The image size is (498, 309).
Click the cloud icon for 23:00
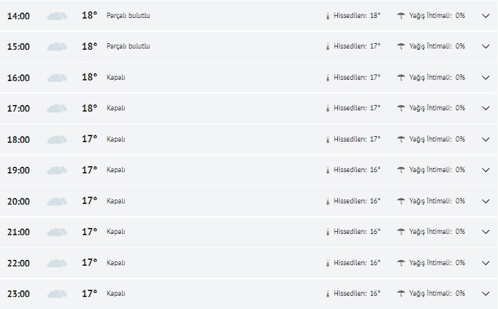tap(57, 294)
